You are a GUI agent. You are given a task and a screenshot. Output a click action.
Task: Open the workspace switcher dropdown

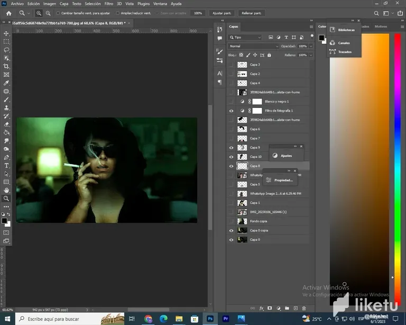[x=387, y=13]
